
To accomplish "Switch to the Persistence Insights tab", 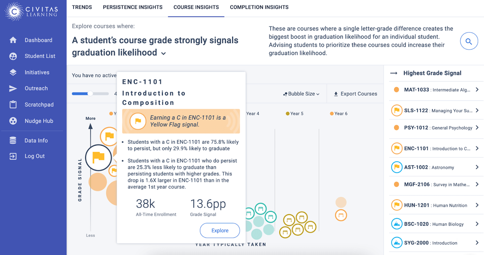I will (133, 7).
